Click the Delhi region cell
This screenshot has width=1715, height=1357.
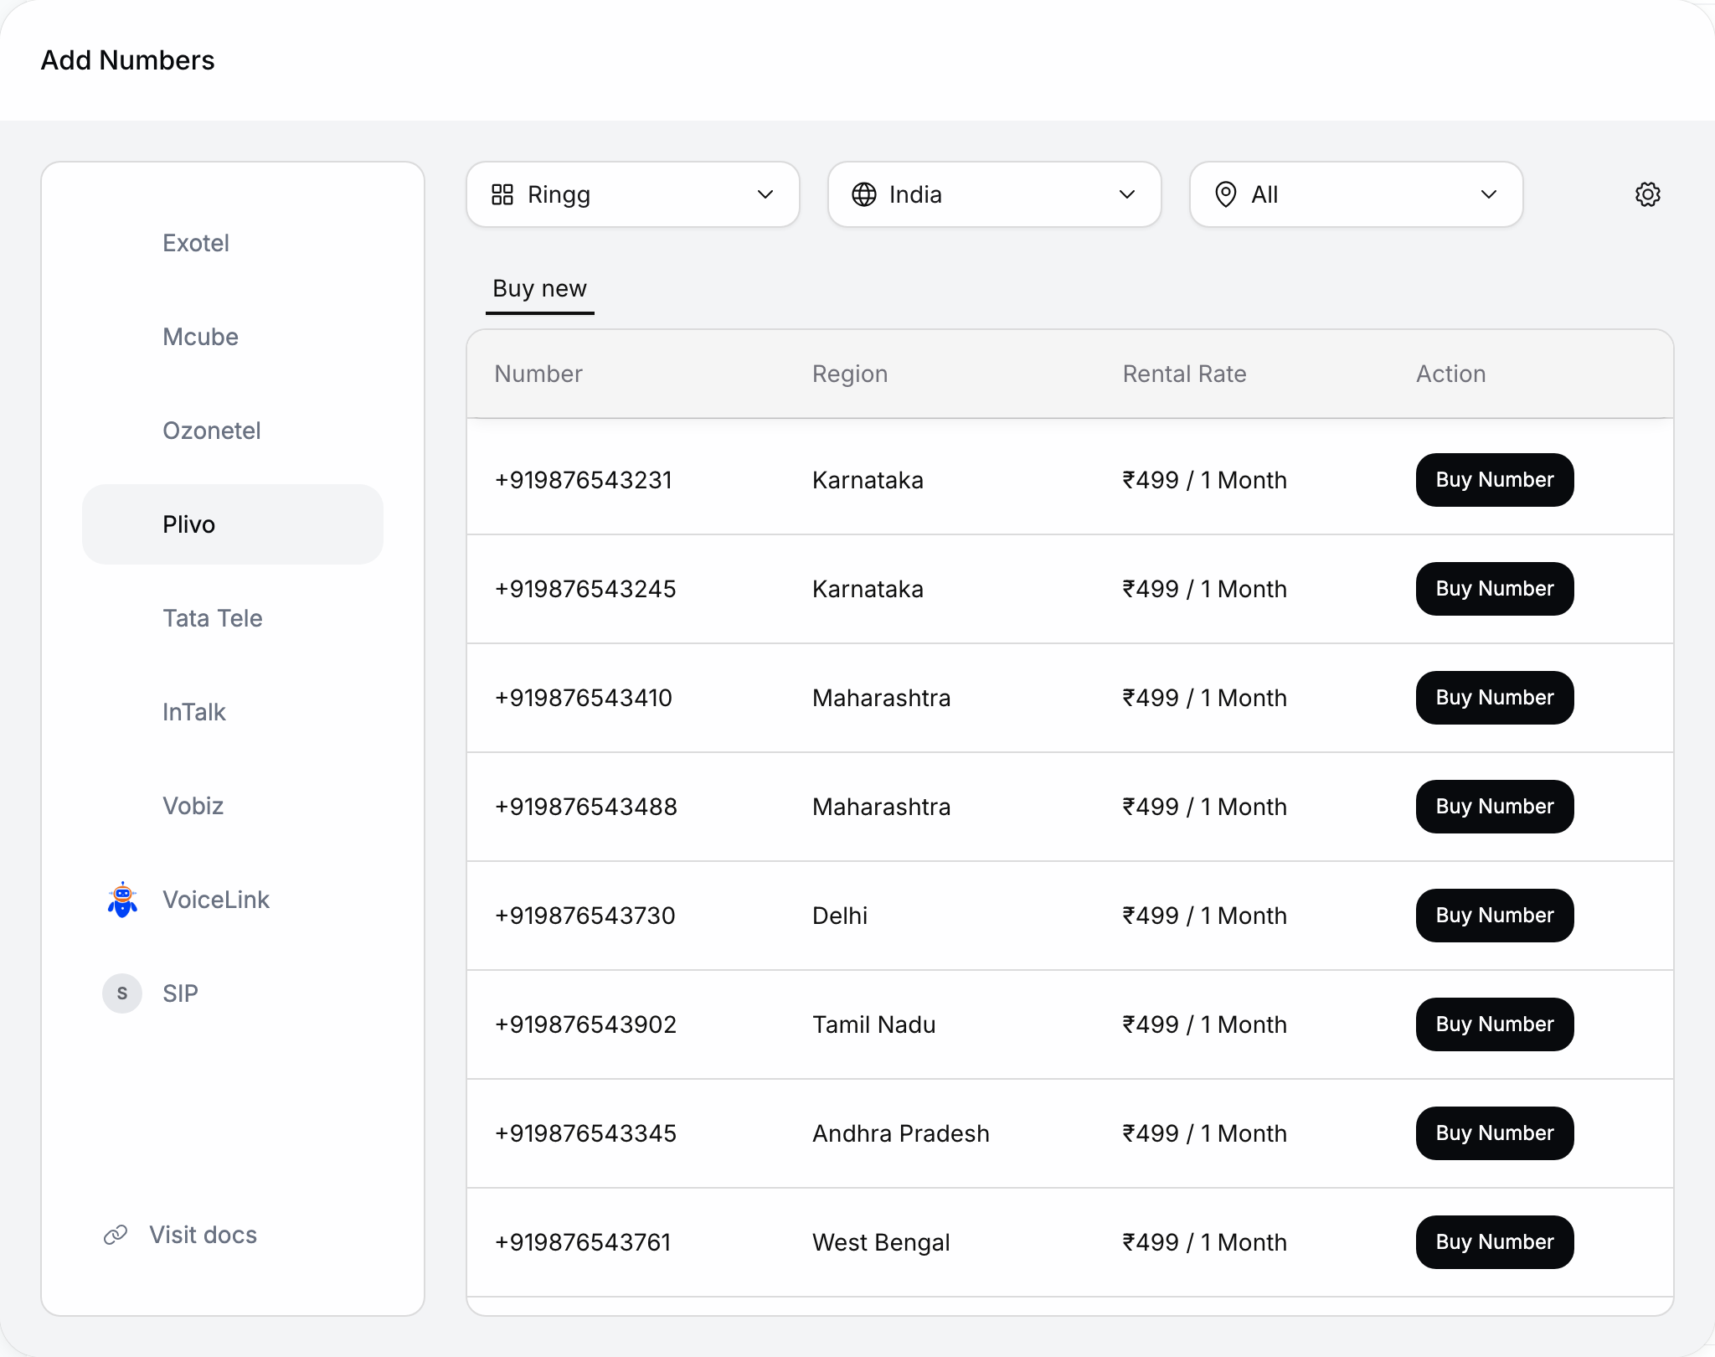pyautogui.click(x=840, y=916)
